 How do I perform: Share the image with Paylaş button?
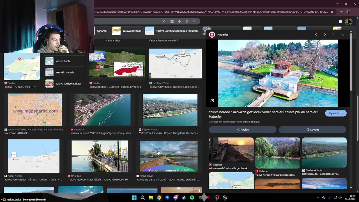click(x=243, y=130)
